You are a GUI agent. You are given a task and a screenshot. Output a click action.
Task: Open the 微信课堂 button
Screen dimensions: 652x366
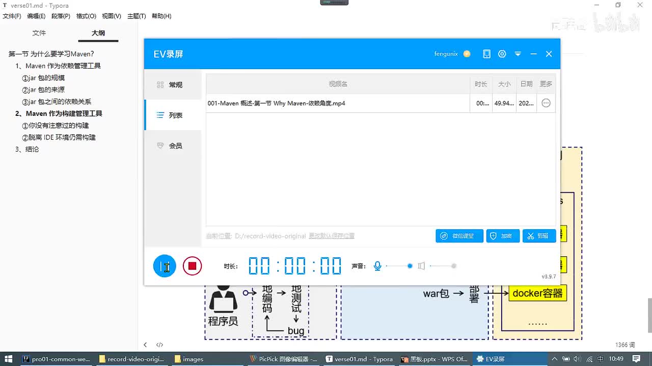tap(459, 236)
